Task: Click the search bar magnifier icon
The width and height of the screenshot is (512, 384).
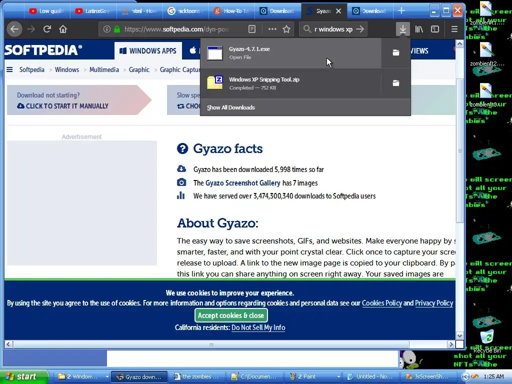Action: pos(307,29)
